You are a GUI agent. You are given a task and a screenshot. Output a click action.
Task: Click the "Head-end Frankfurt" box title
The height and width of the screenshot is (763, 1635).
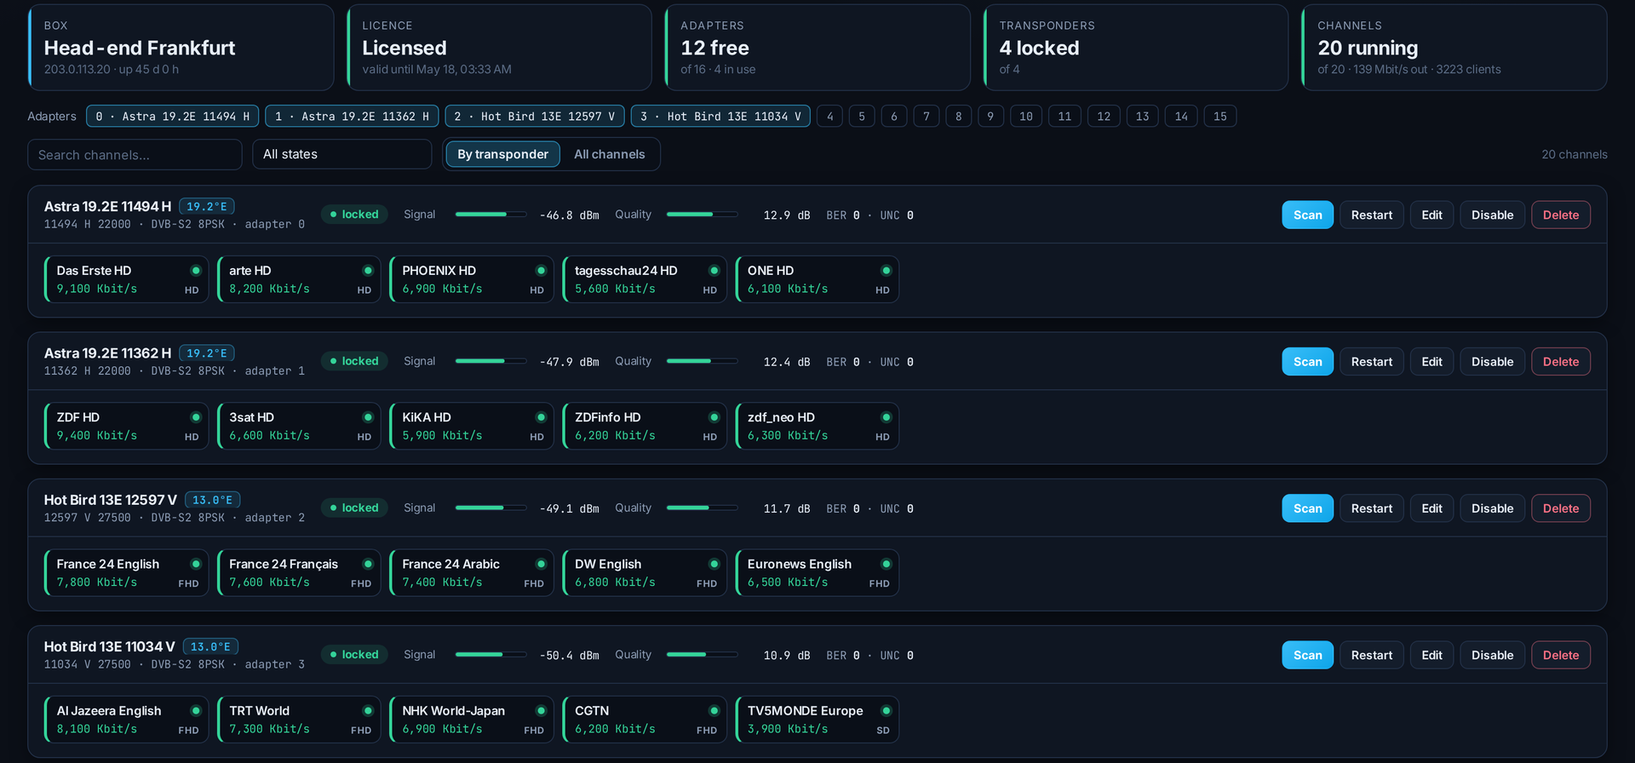point(140,49)
